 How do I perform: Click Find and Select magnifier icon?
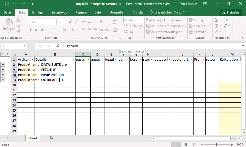click(x=226, y=26)
